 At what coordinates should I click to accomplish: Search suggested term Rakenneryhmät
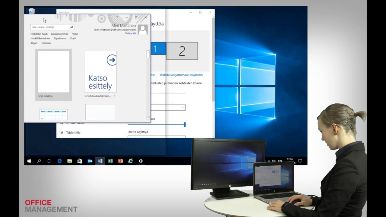tap(60, 34)
